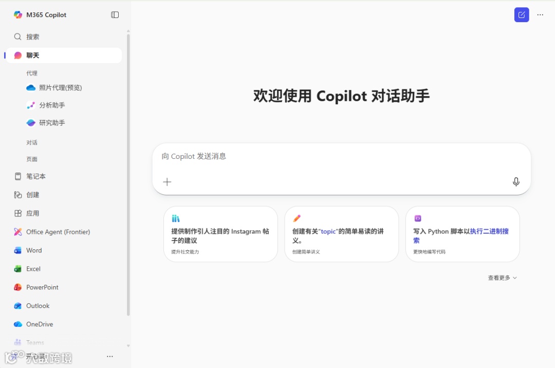
Task: Choose the Python 脚本 prompt card
Action: 462,234
